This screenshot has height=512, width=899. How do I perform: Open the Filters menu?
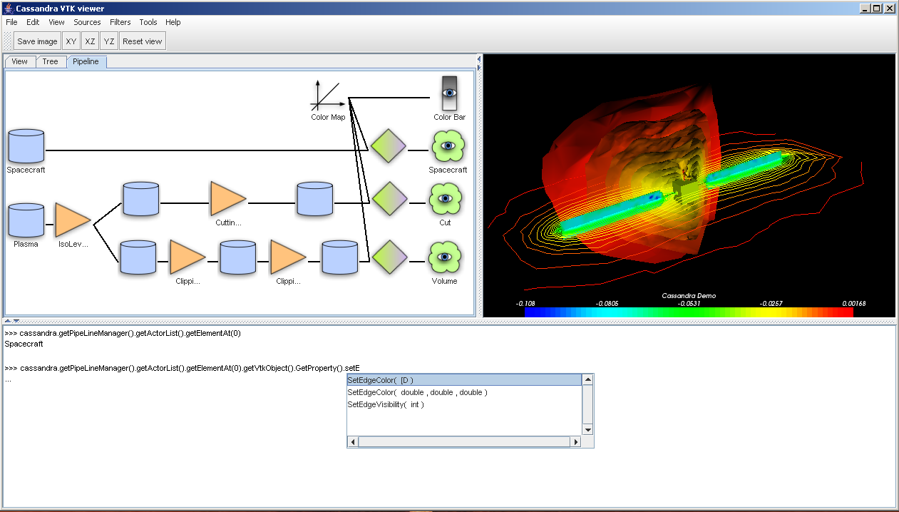click(x=120, y=22)
